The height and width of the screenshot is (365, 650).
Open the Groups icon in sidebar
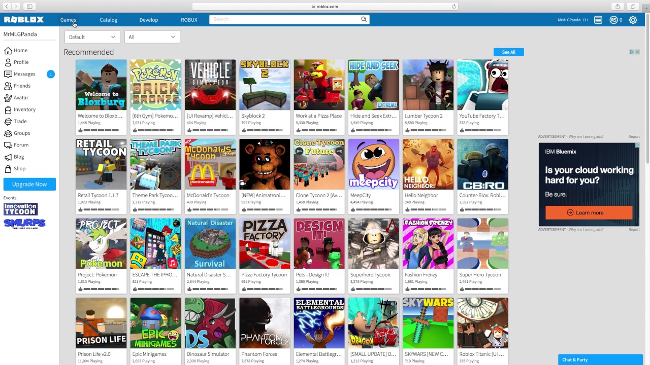(x=8, y=133)
